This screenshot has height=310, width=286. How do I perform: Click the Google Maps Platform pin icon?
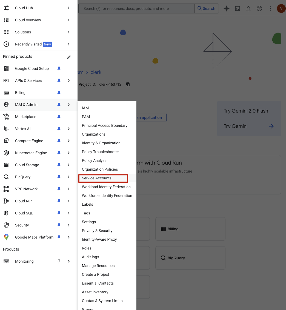6,237
